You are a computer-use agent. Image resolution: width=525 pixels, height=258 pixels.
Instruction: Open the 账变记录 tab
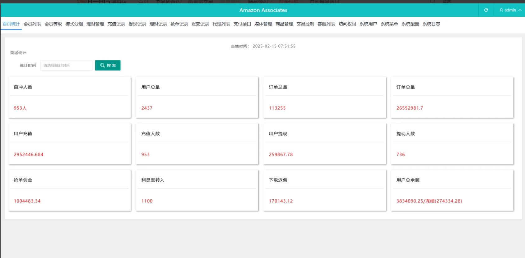click(200, 24)
